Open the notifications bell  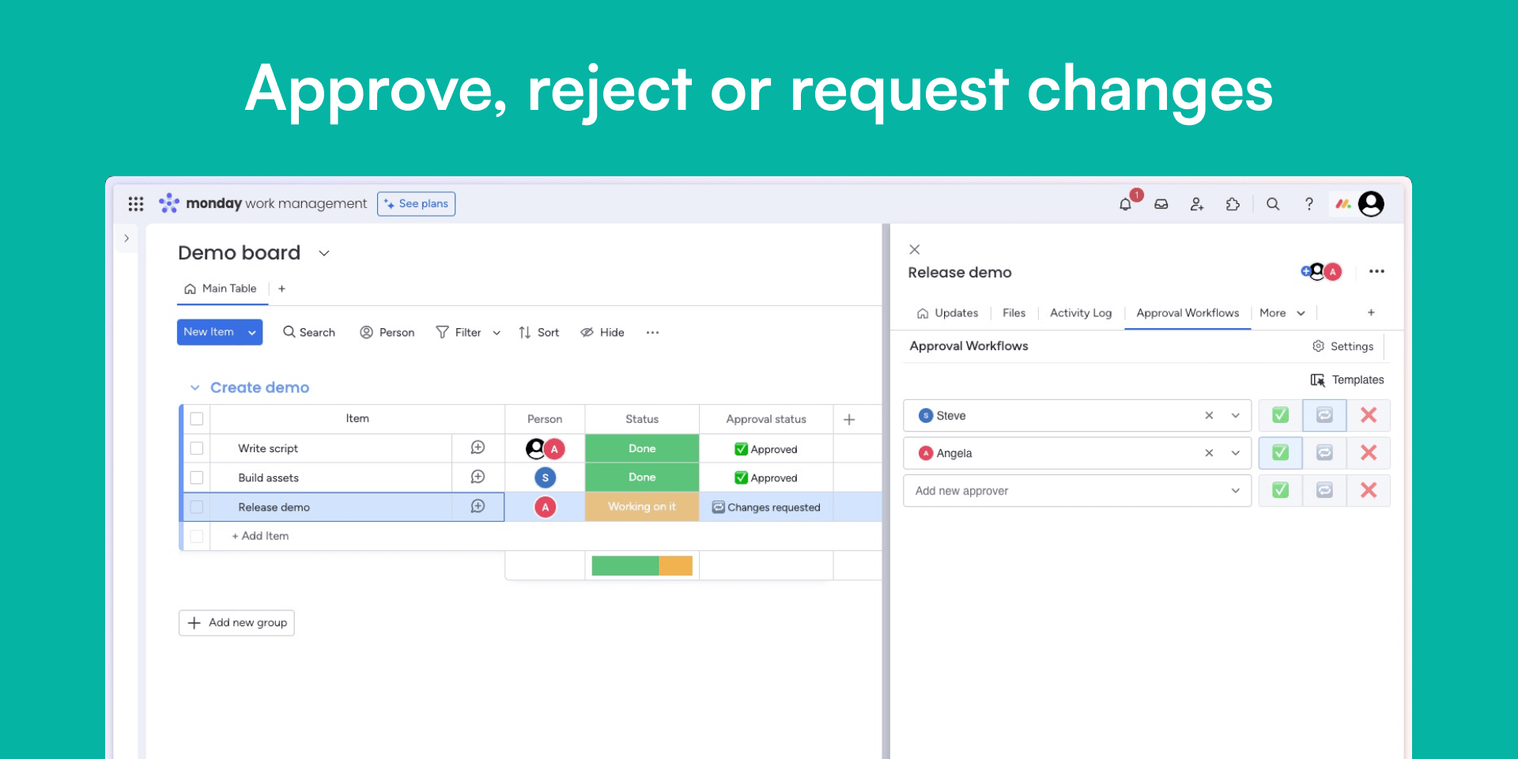(1125, 204)
